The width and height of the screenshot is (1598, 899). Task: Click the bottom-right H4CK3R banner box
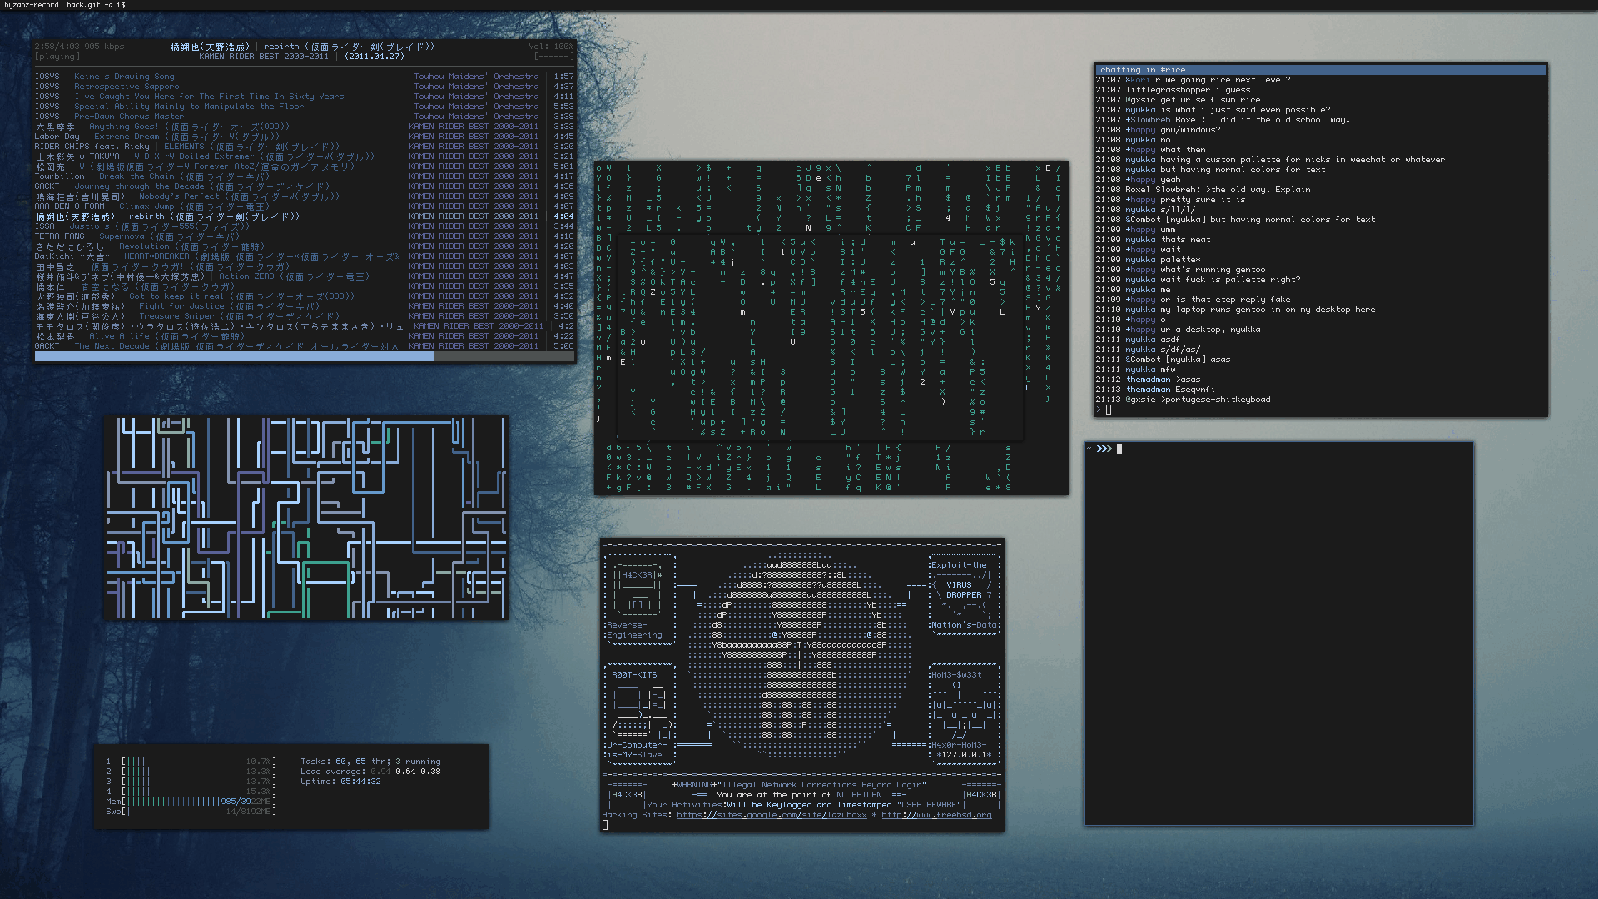tap(980, 795)
